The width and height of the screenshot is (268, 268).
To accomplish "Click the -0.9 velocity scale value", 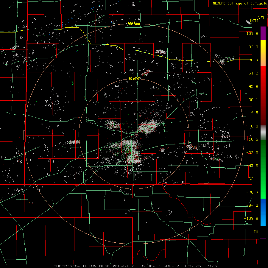I will click(x=253, y=126).
